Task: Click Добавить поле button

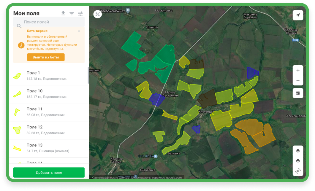Action: click(49, 173)
